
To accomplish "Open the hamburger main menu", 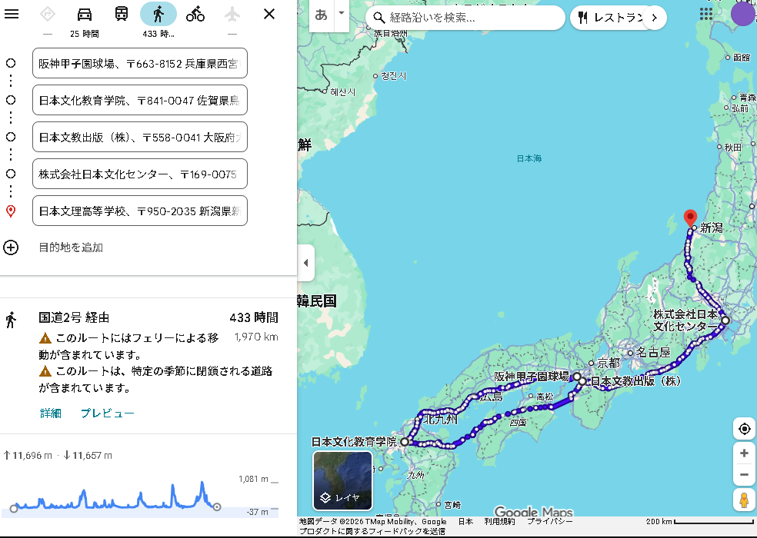I will [12, 14].
